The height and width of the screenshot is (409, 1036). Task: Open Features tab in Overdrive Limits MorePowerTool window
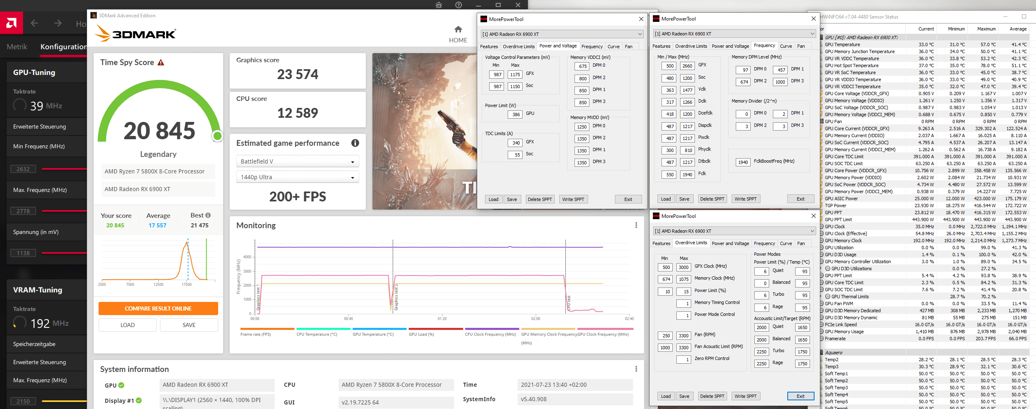pos(661,243)
